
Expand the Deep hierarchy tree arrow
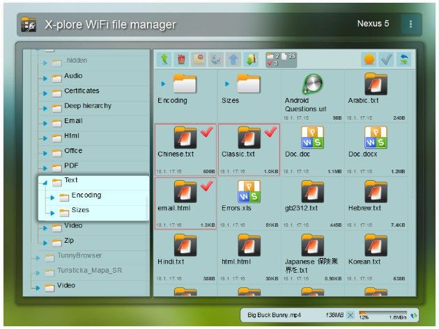[45, 109]
